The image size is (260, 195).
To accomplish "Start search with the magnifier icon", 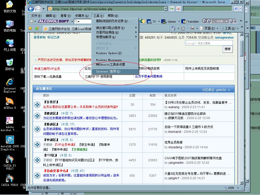I will click(236, 9).
